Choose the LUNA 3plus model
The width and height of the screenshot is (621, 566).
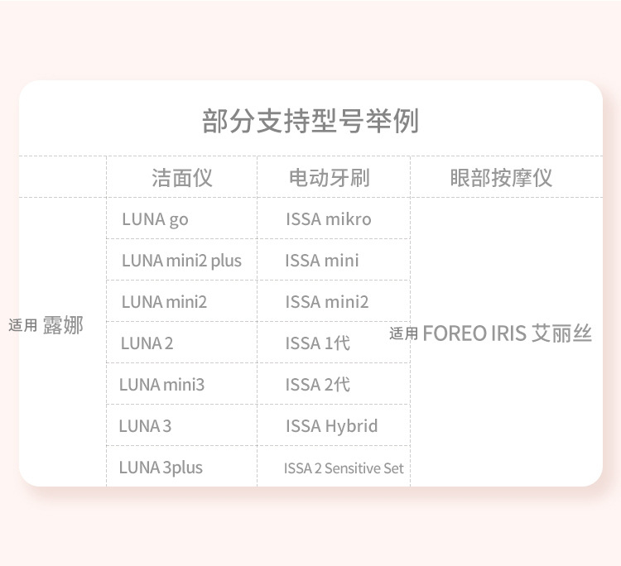(161, 468)
